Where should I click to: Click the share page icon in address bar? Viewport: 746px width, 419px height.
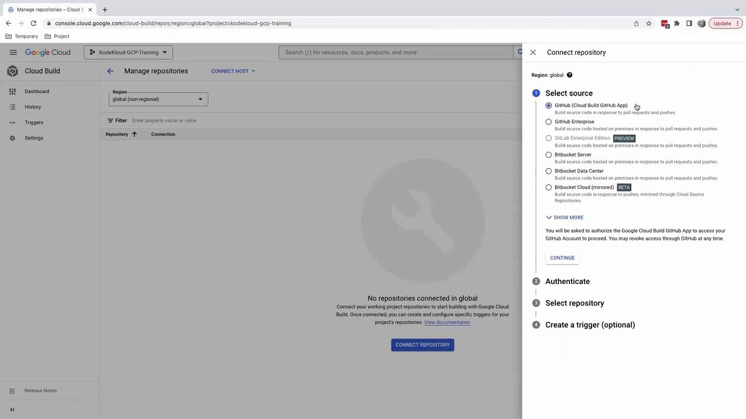coord(636,23)
